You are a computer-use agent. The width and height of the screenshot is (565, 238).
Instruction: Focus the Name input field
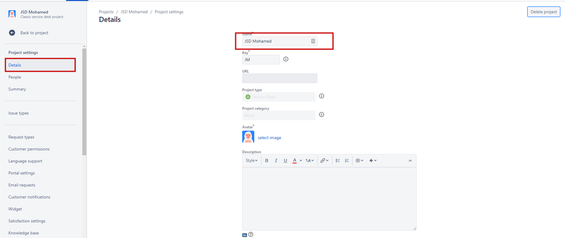click(279, 41)
